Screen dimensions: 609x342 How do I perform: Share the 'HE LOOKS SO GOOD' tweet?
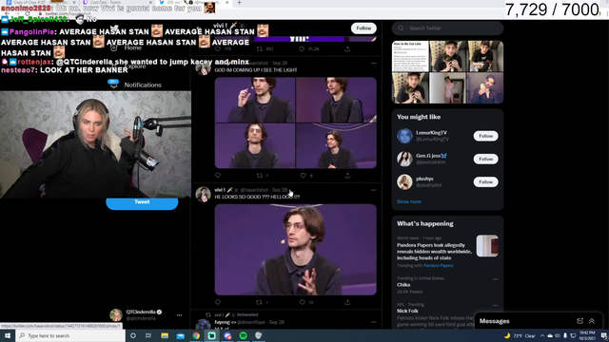[x=347, y=302]
